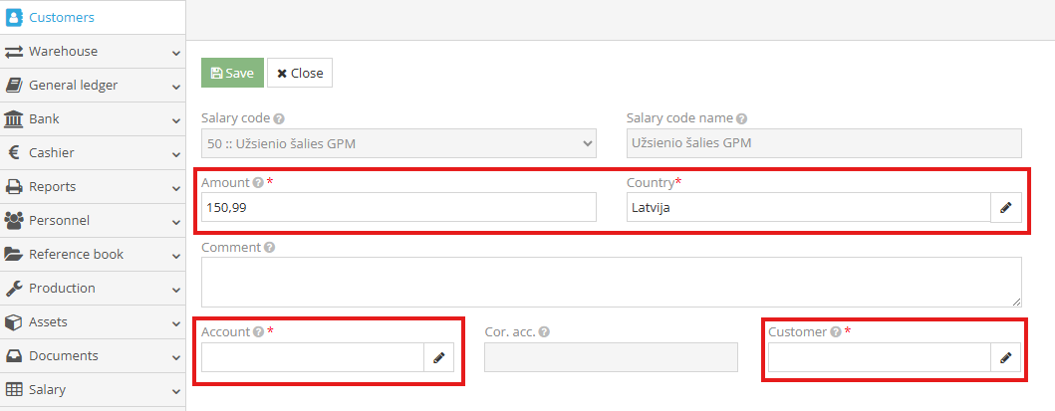
Task: Click the green Save button
Action: (x=232, y=73)
